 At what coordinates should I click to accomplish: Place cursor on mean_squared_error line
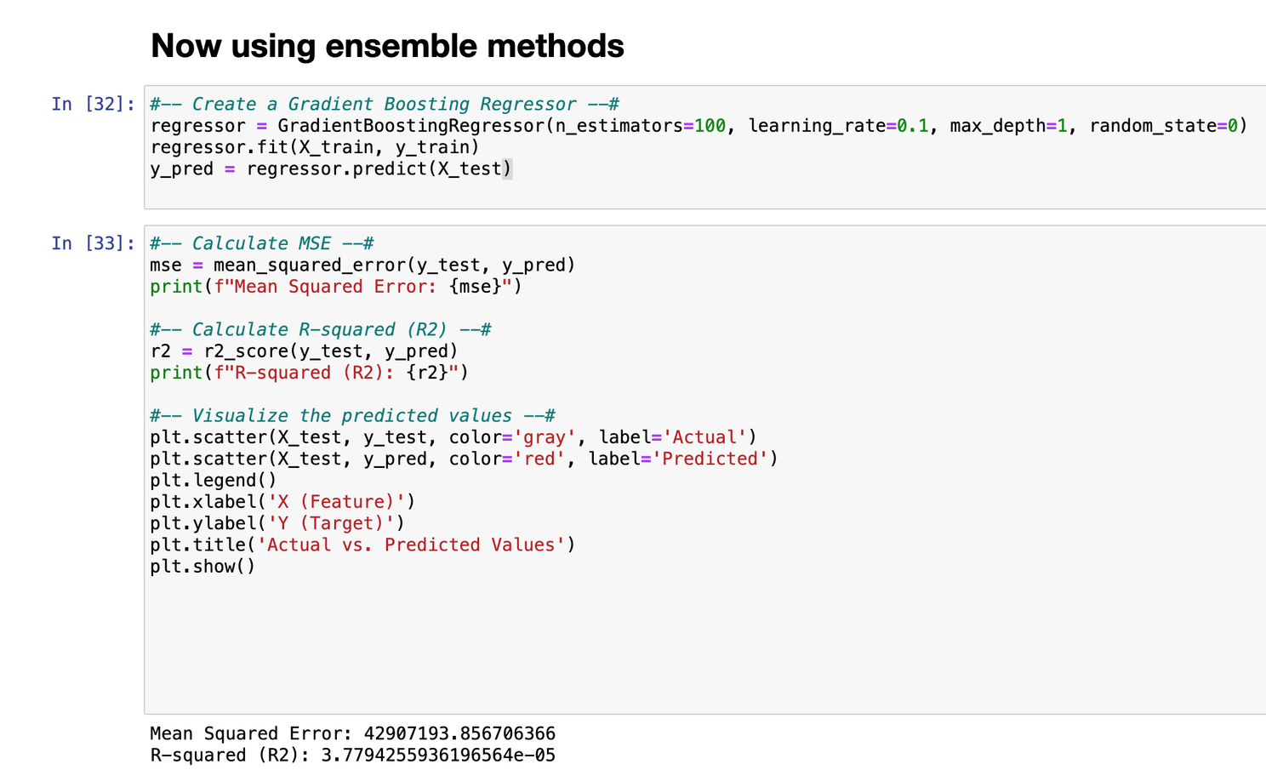click(x=362, y=265)
